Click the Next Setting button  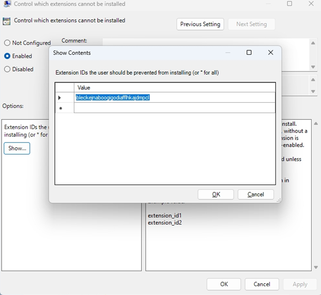click(251, 24)
